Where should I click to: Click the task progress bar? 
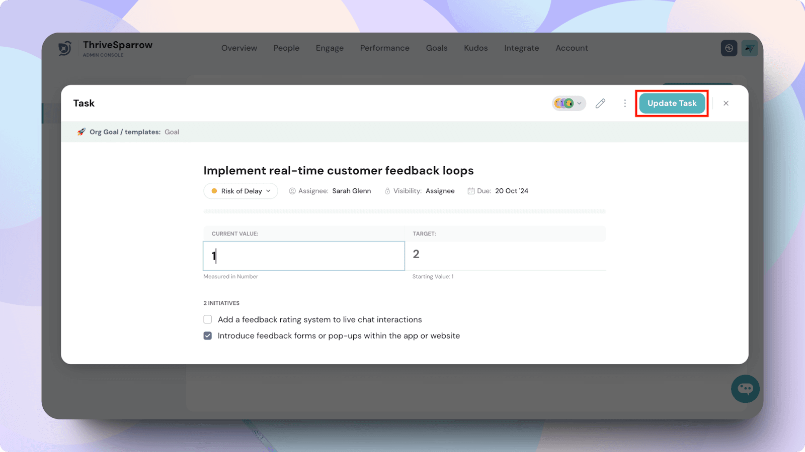pos(405,211)
